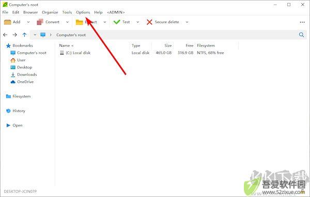The width and height of the screenshot is (310, 197).
Task: Click the Open play-arrow icon
Action: [8, 125]
